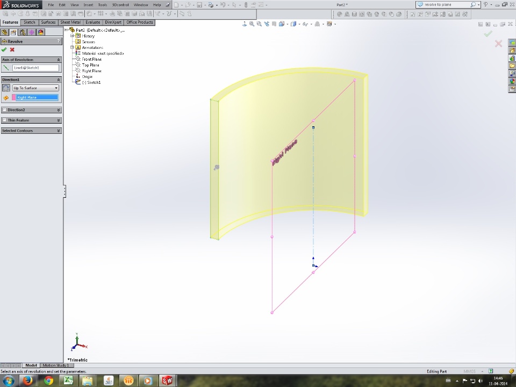The height and width of the screenshot is (387, 516).
Task: Click the Revolve help question mark
Action: [x=59, y=41]
